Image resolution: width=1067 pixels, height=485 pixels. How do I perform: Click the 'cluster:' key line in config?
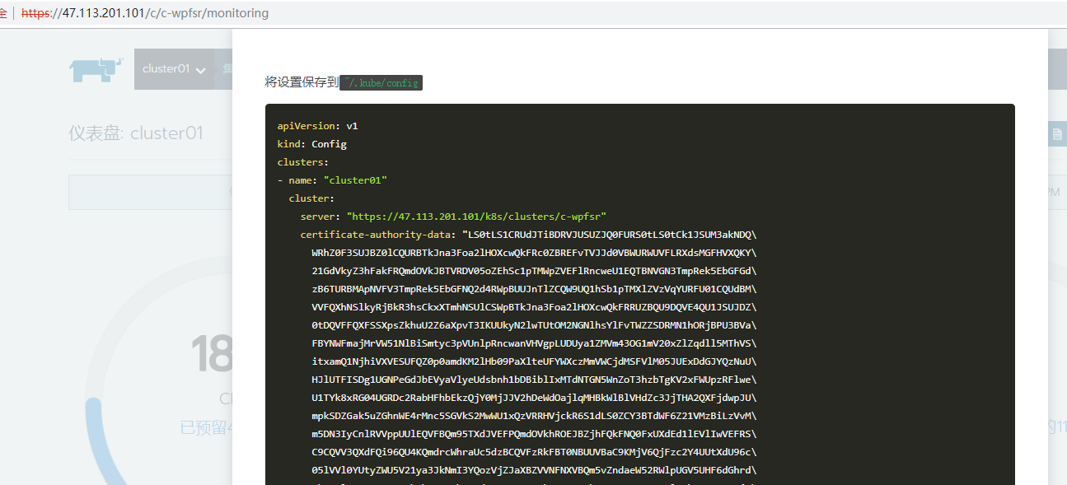[311, 198]
